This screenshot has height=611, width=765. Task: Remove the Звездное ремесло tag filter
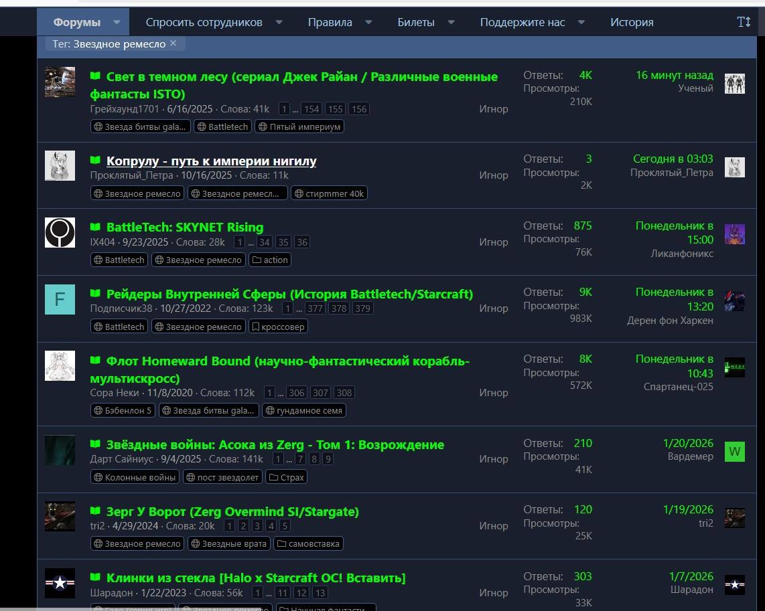pos(173,43)
